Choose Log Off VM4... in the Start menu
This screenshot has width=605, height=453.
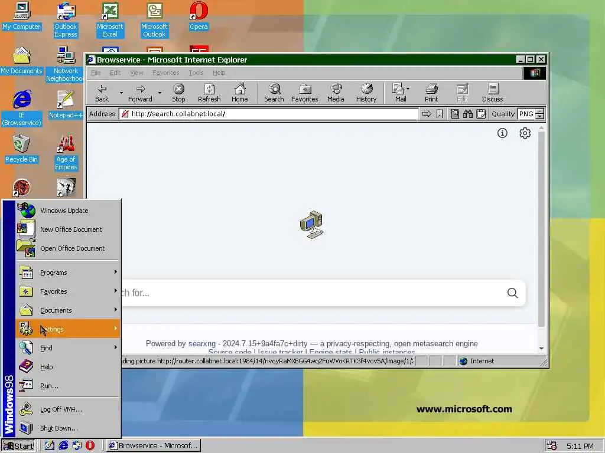[x=68, y=409]
